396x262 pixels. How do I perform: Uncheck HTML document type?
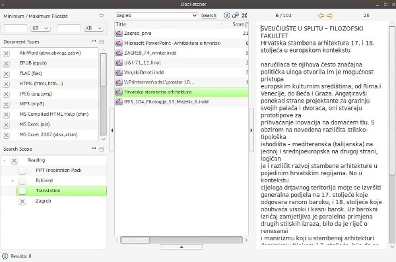click(7, 84)
